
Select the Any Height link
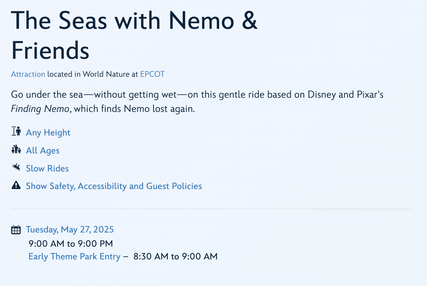[x=48, y=133]
